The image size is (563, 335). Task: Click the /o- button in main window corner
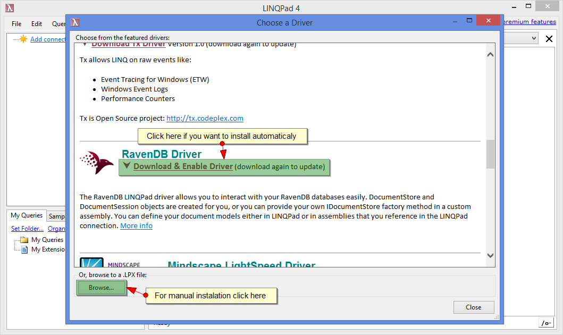coord(546,323)
